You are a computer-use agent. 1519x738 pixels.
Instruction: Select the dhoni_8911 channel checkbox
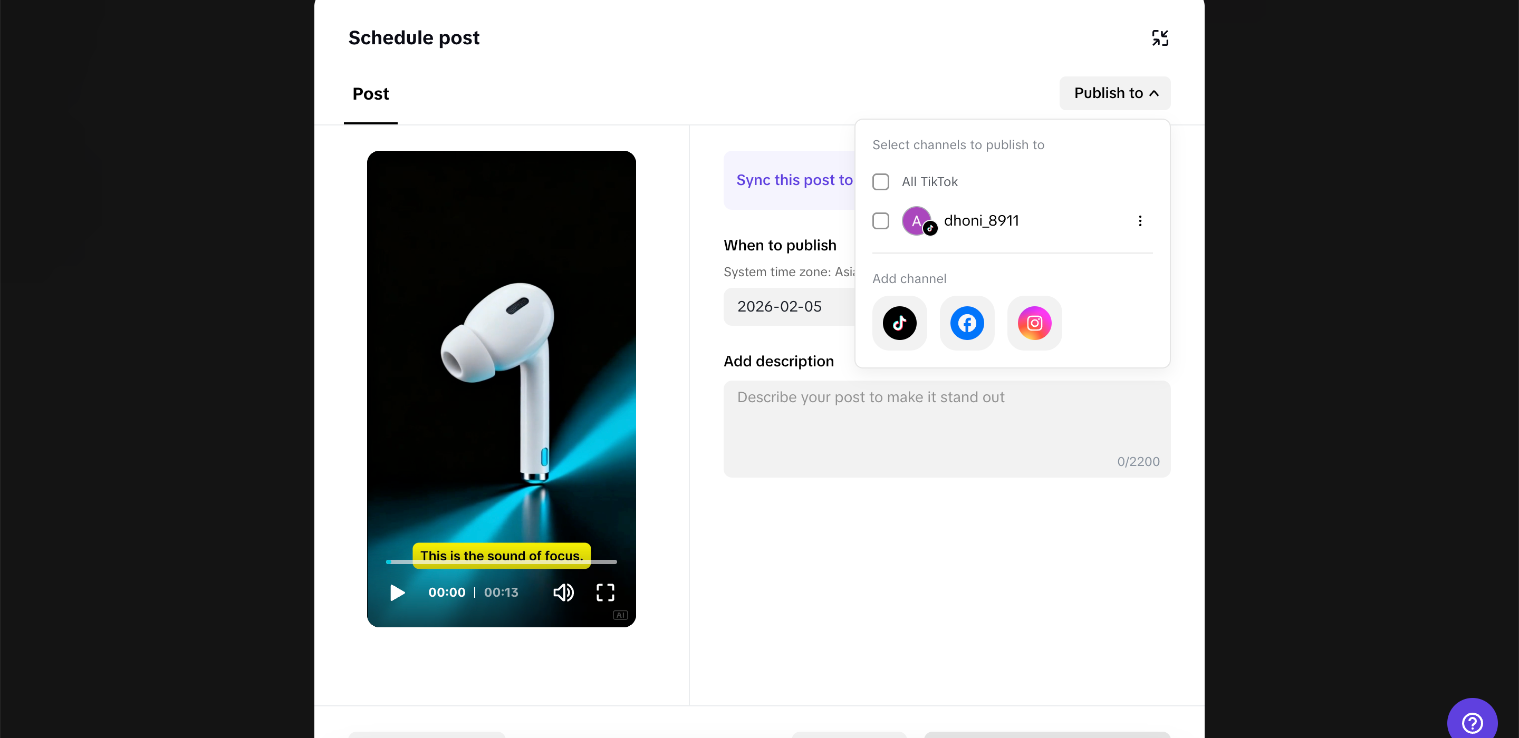[x=880, y=221]
